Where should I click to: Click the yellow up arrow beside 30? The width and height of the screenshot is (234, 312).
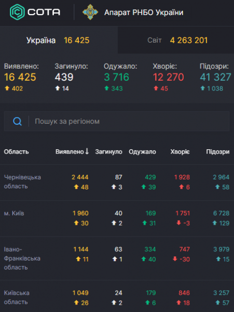[x=76, y=223]
